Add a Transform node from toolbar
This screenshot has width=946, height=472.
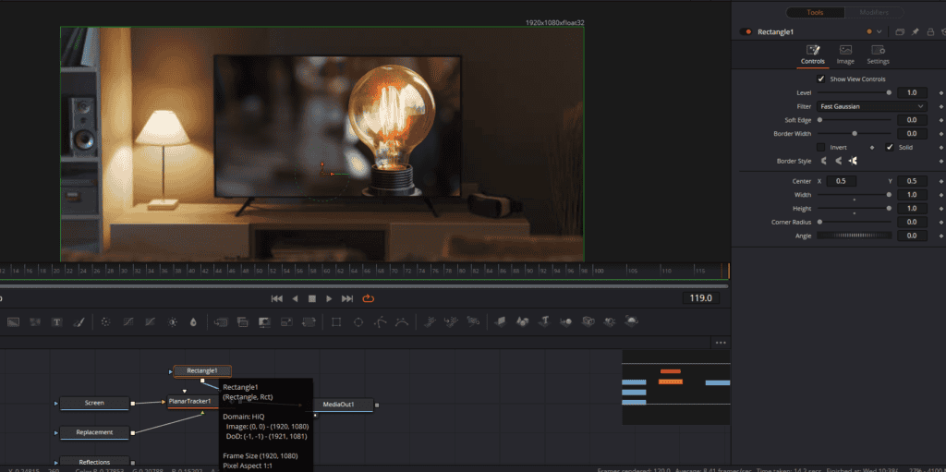click(x=309, y=322)
